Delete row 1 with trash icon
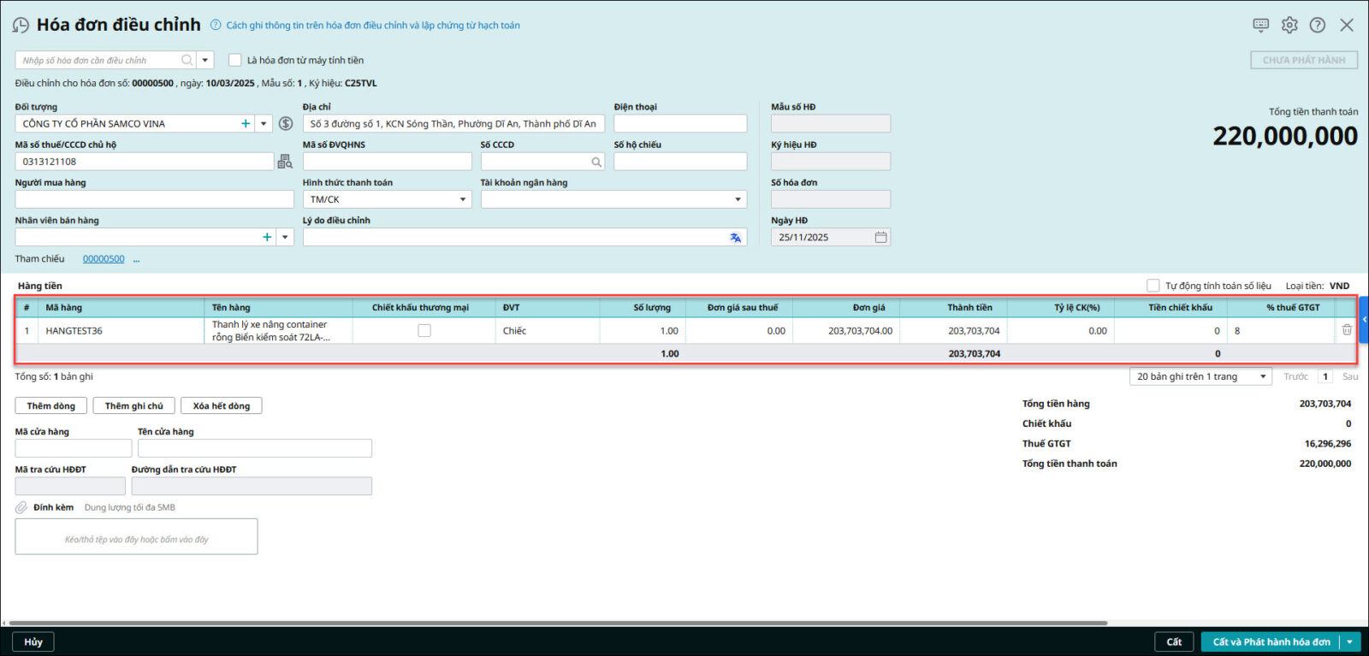This screenshot has width=1369, height=656. coord(1347,330)
